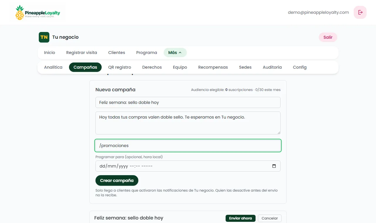
Task: Click the listed campaign title below the form
Action: [x=129, y=218]
